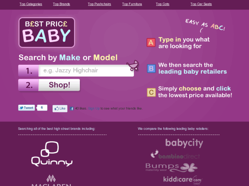Go to Top Pushchairs
The height and width of the screenshot is (186, 249).
(99, 4)
